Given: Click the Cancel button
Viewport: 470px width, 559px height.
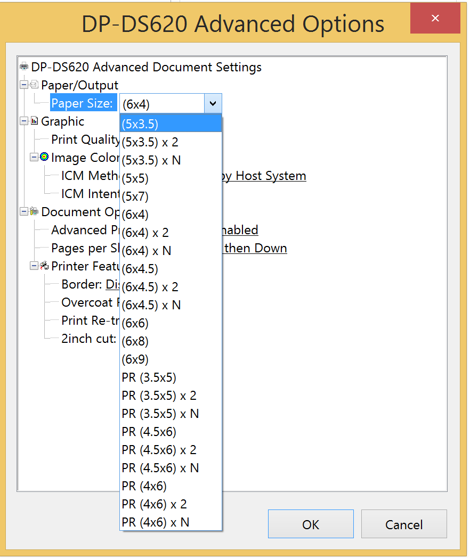Looking at the screenshot, I should point(404,524).
